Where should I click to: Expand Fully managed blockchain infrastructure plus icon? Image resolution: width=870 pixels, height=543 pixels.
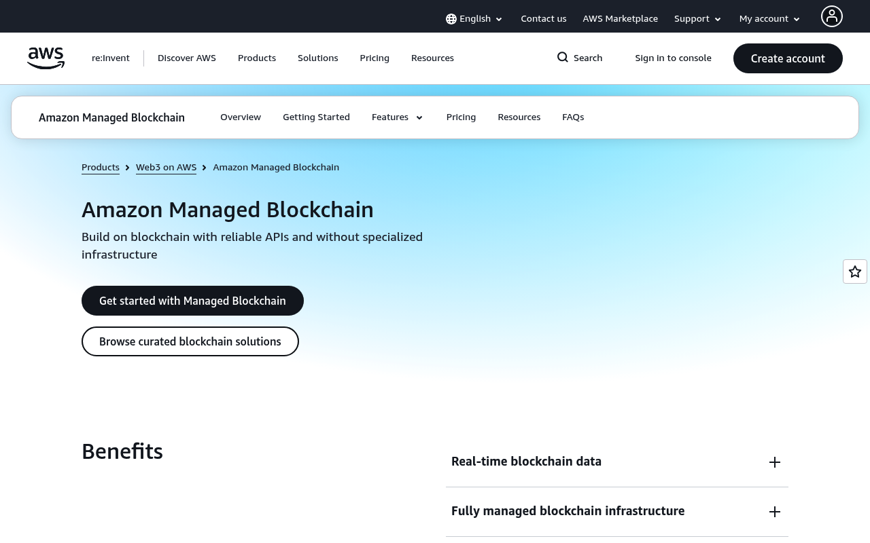point(775,512)
